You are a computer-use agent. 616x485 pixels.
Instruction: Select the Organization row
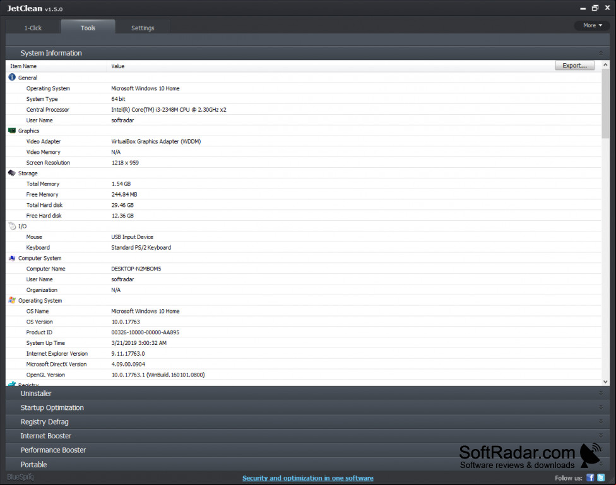click(304, 290)
